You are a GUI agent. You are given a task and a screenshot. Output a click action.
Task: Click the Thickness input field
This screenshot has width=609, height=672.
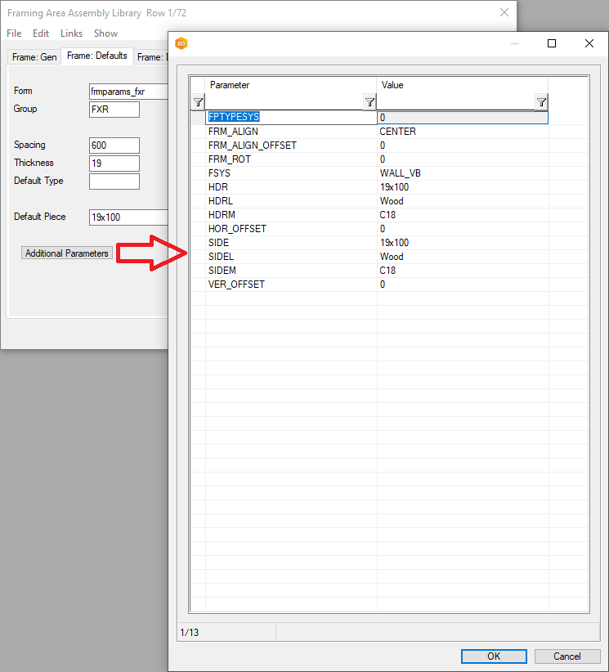point(114,164)
